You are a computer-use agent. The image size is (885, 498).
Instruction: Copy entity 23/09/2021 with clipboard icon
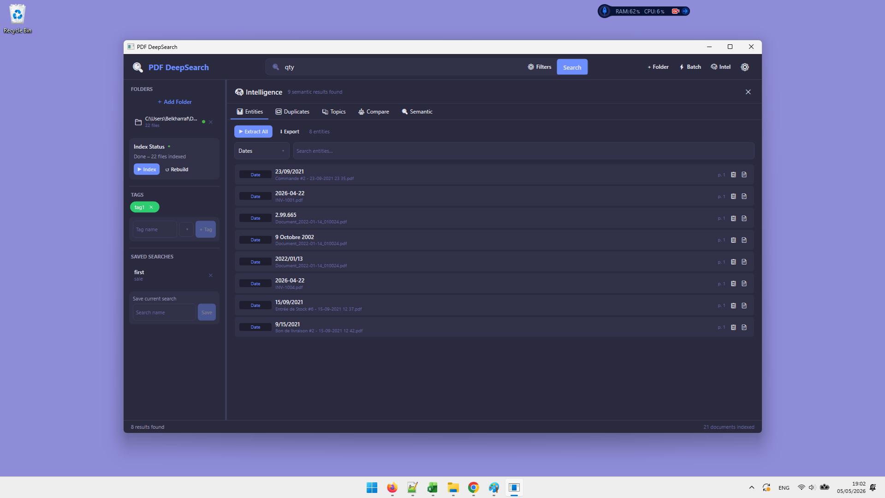point(733,174)
